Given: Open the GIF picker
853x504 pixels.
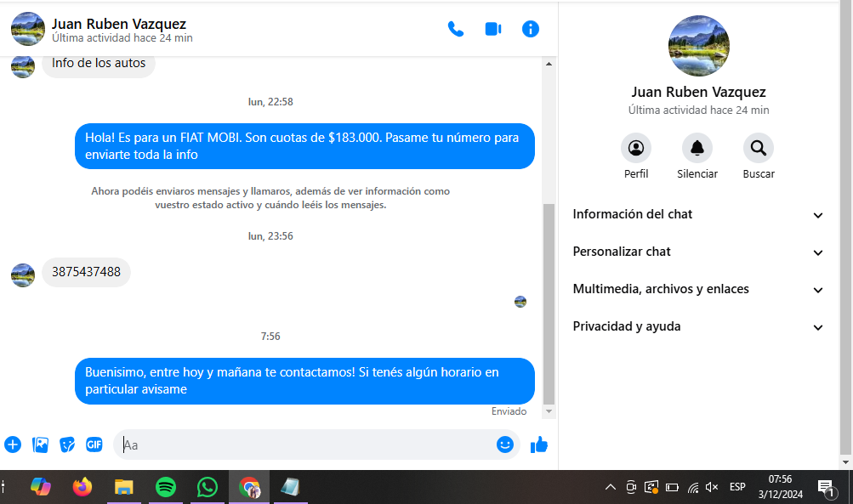Looking at the screenshot, I should coord(94,445).
